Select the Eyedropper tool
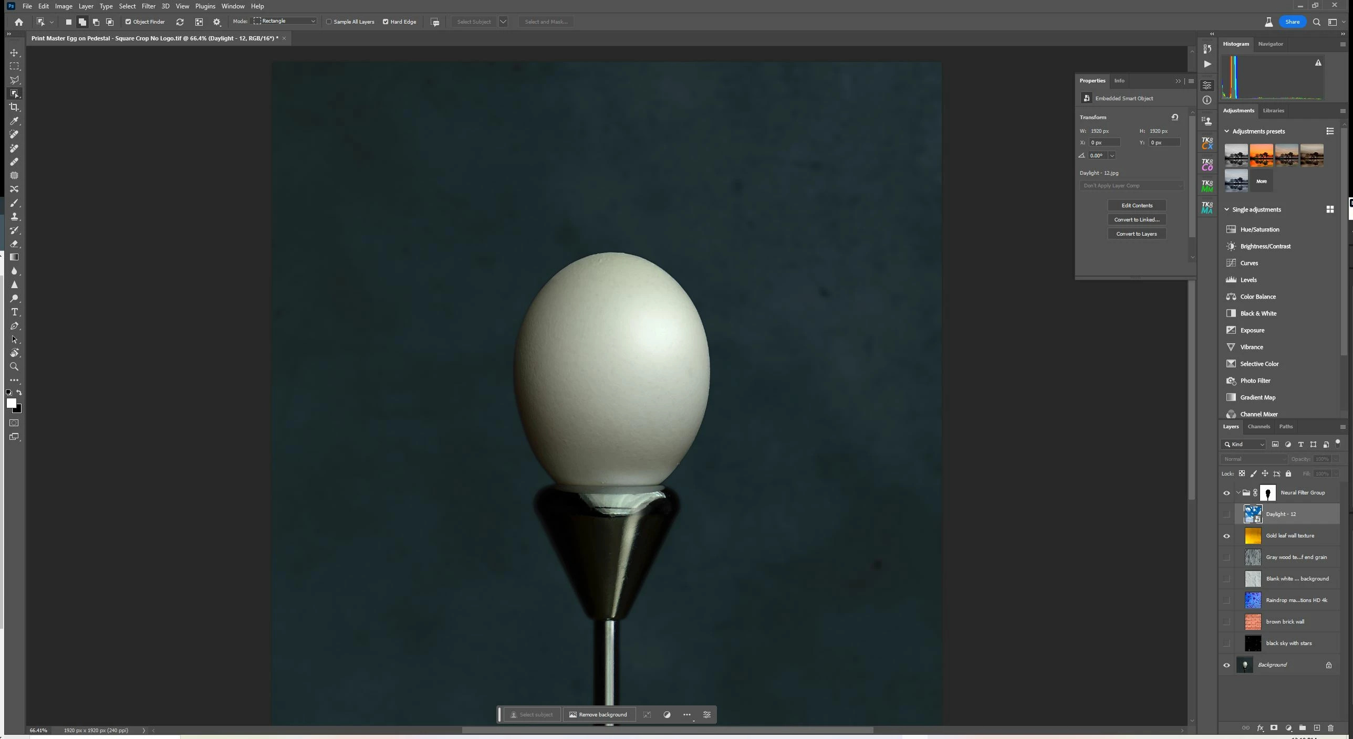The height and width of the screenshot is (739, 1353). coord(14,121)
